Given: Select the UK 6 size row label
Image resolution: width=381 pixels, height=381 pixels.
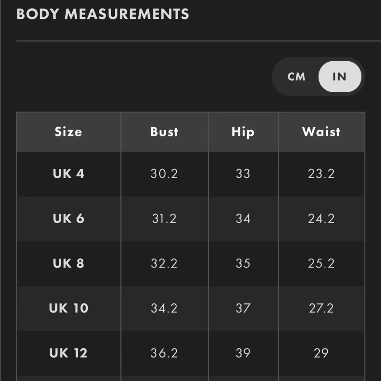Looking at the screenshot, I should (x=69, y=219).
